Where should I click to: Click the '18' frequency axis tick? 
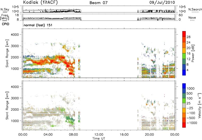point(17,15)
